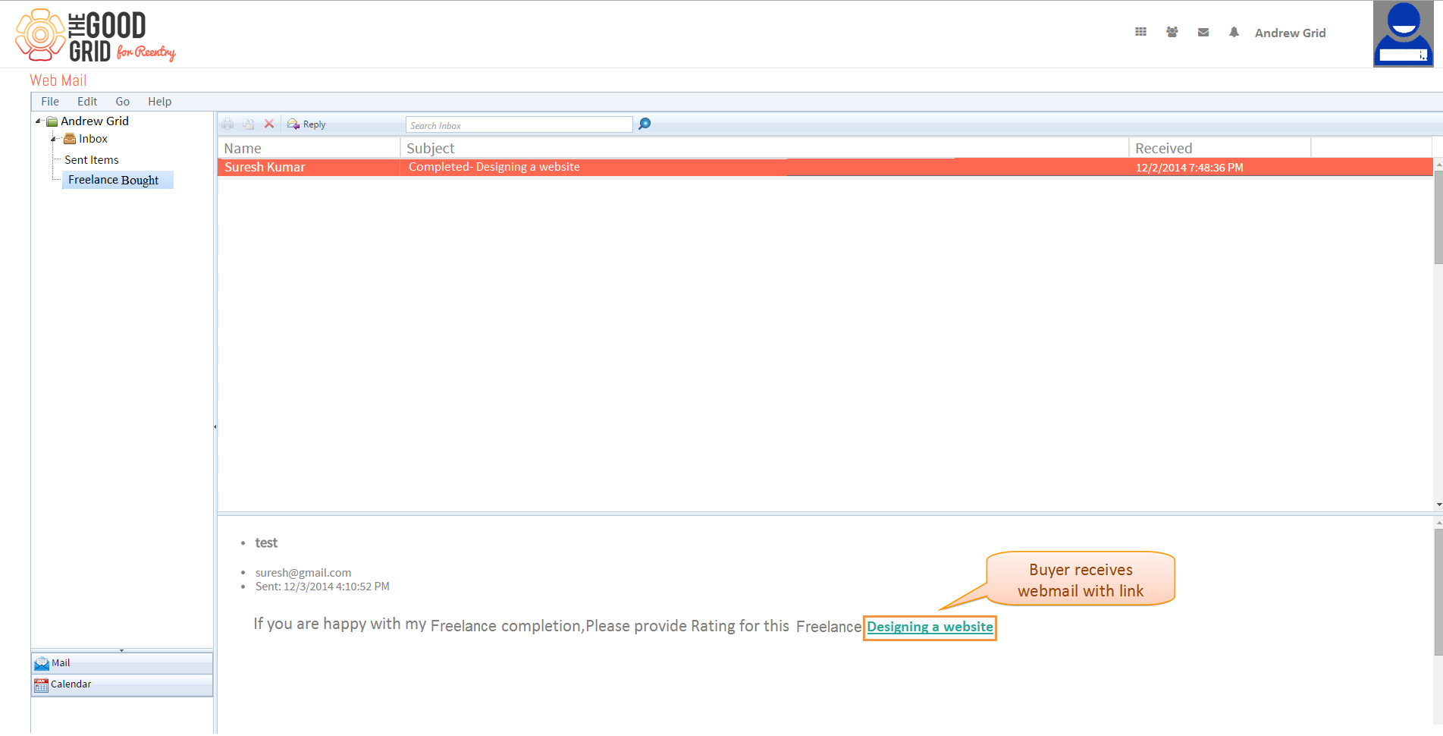1443x736 pixels.
Task: Click subject Completed- Designing a website
Action: coord(494,167)
